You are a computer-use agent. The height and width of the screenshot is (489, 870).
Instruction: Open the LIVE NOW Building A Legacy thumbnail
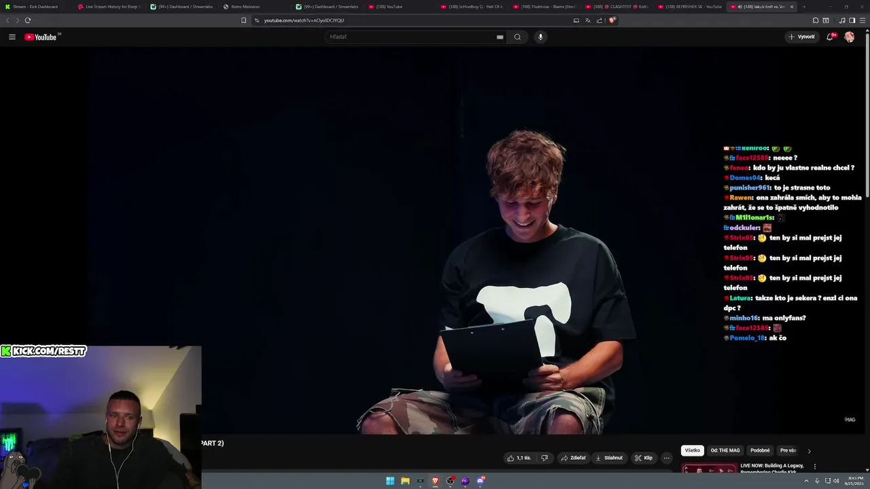(x=709, y=468)
